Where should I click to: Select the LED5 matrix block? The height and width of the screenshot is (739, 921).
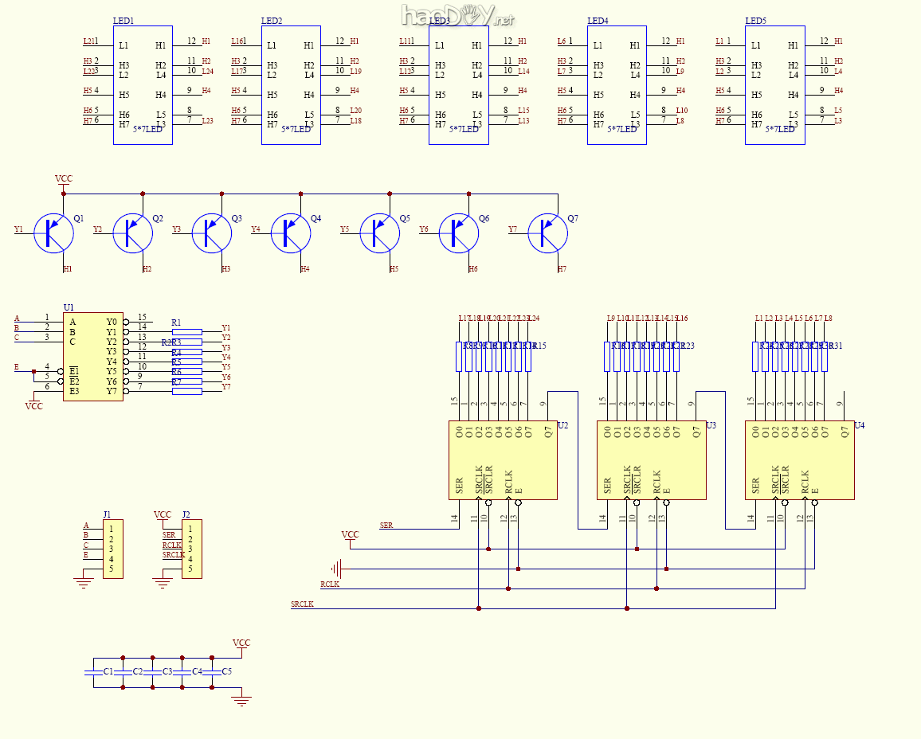[x=774, y=84]
